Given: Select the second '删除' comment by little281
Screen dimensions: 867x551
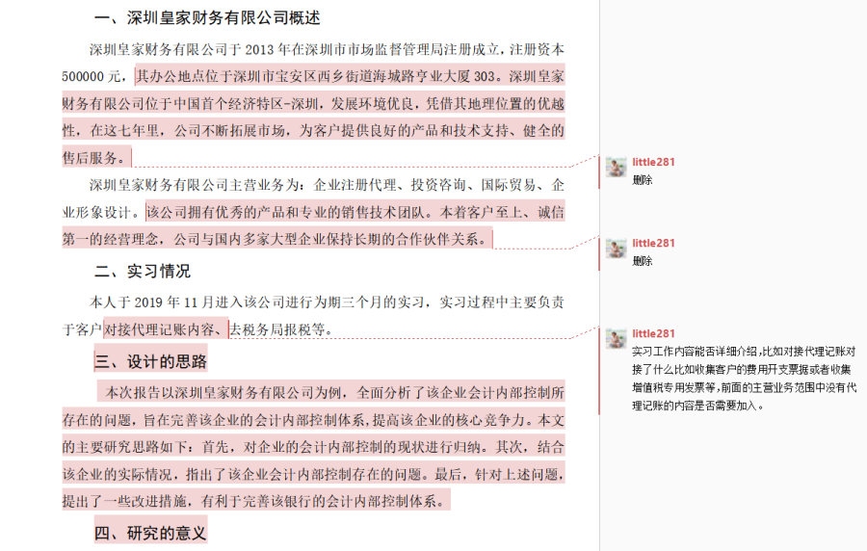Looking at the screenshot, I should 642,261.
